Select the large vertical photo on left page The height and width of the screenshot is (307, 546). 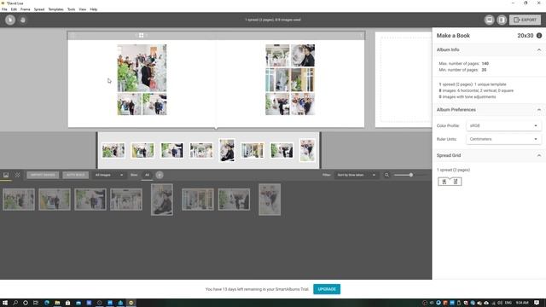click(x=142, y=68)
